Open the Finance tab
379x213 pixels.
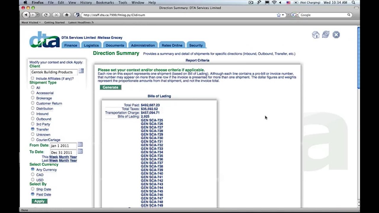(x=70, y=45)
